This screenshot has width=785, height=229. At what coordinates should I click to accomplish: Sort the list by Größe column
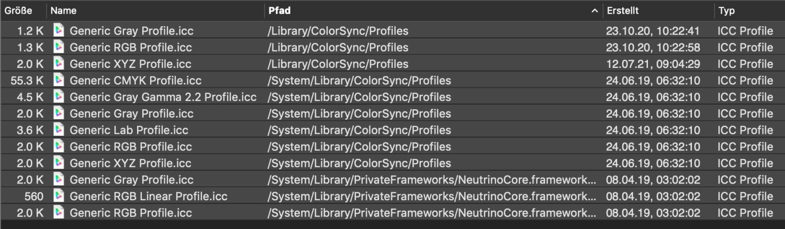19,10
